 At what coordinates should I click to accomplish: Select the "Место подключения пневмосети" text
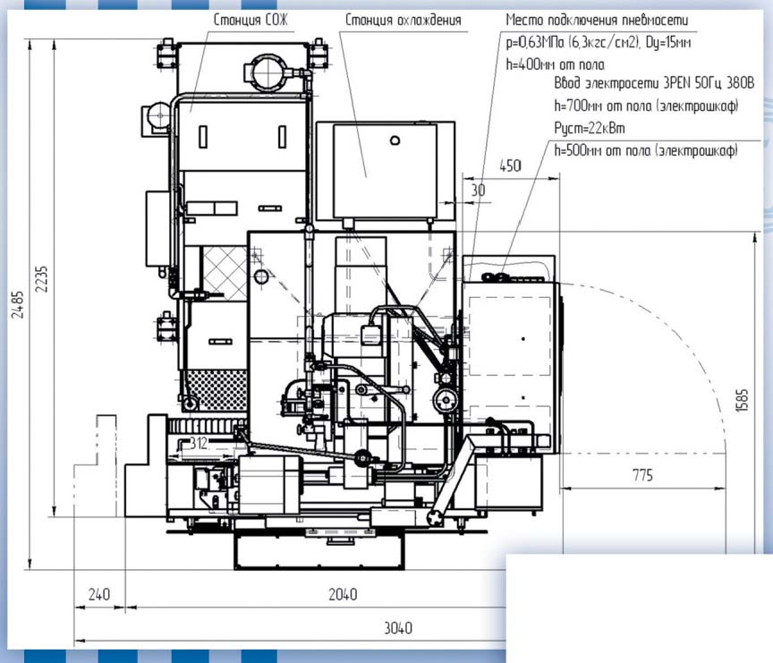tap(597, 20)
